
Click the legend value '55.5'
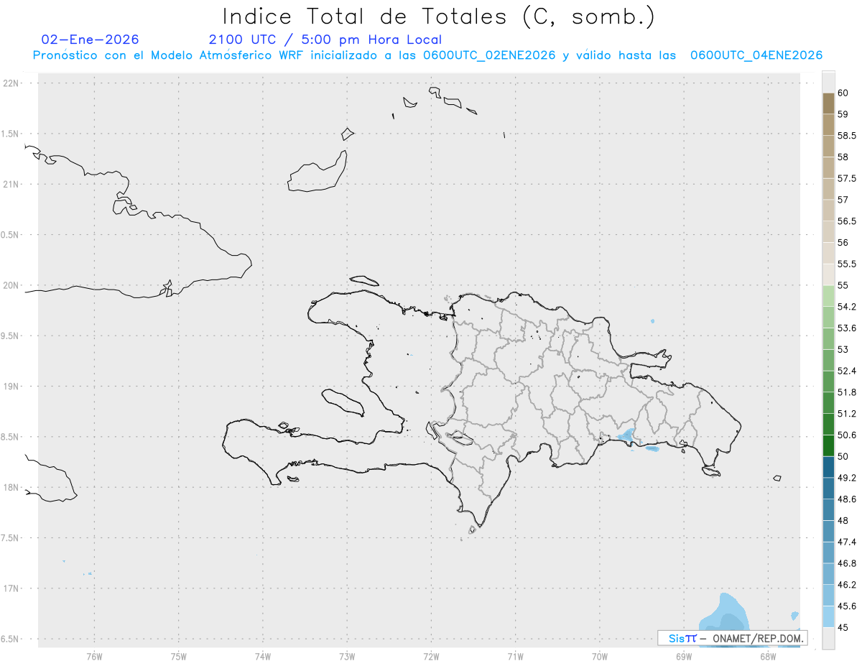(846, 264)
